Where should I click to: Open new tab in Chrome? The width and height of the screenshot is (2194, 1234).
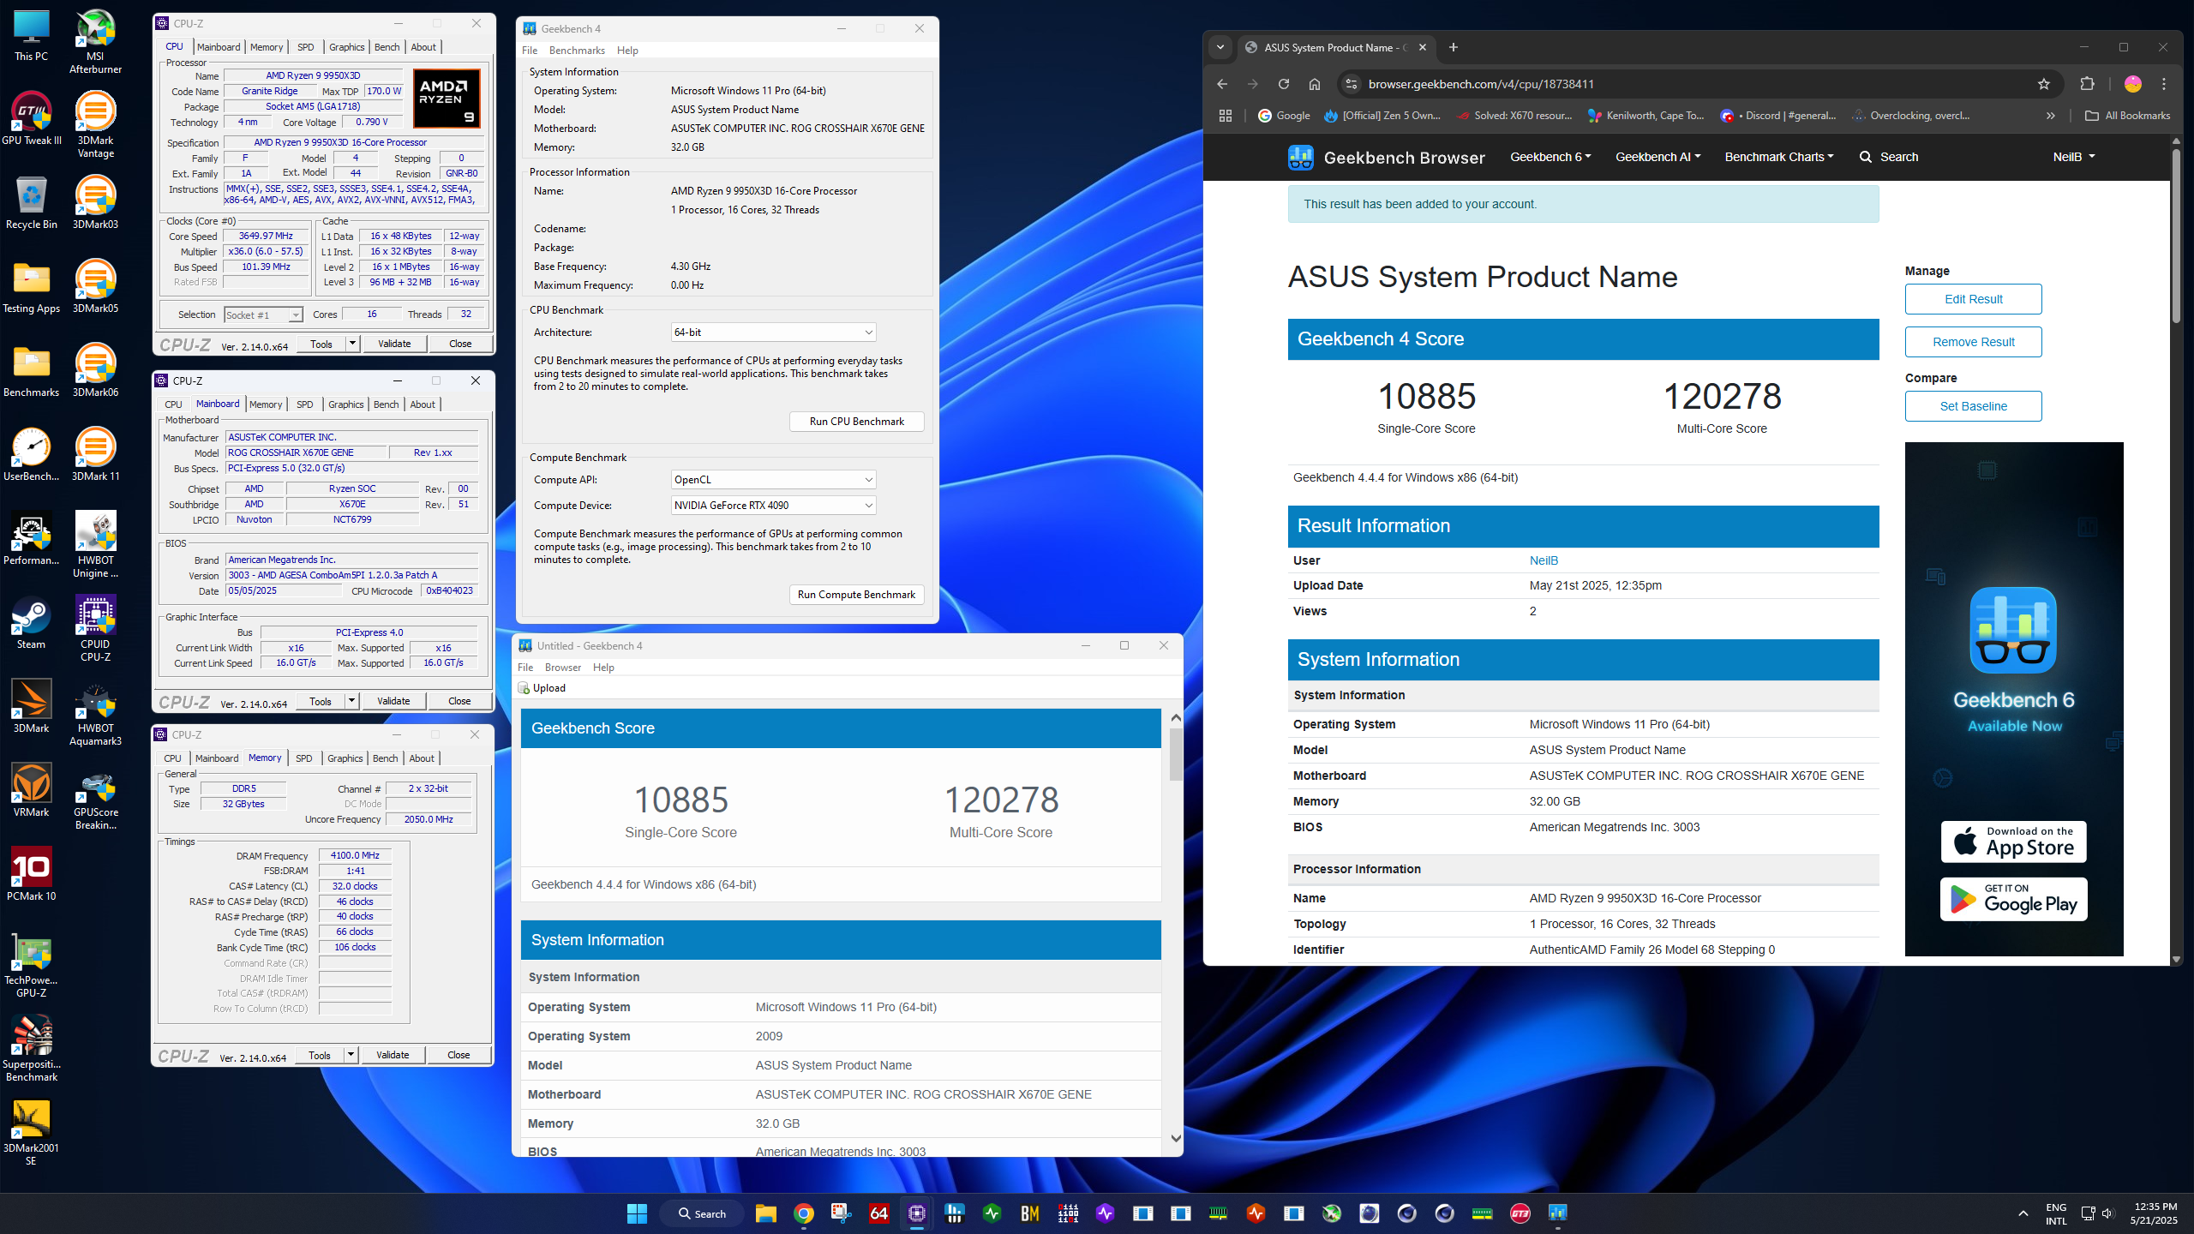[1453, 47]
